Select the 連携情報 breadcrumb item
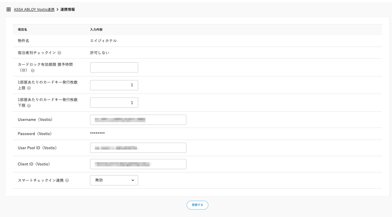392x217 pixels. [67, 10]
